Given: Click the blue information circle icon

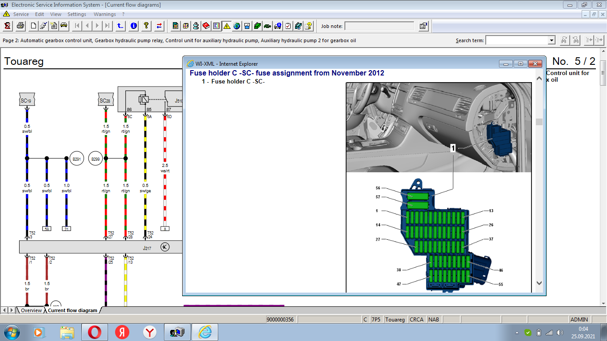Looking at the screenshot, I should tap(134, 26).
